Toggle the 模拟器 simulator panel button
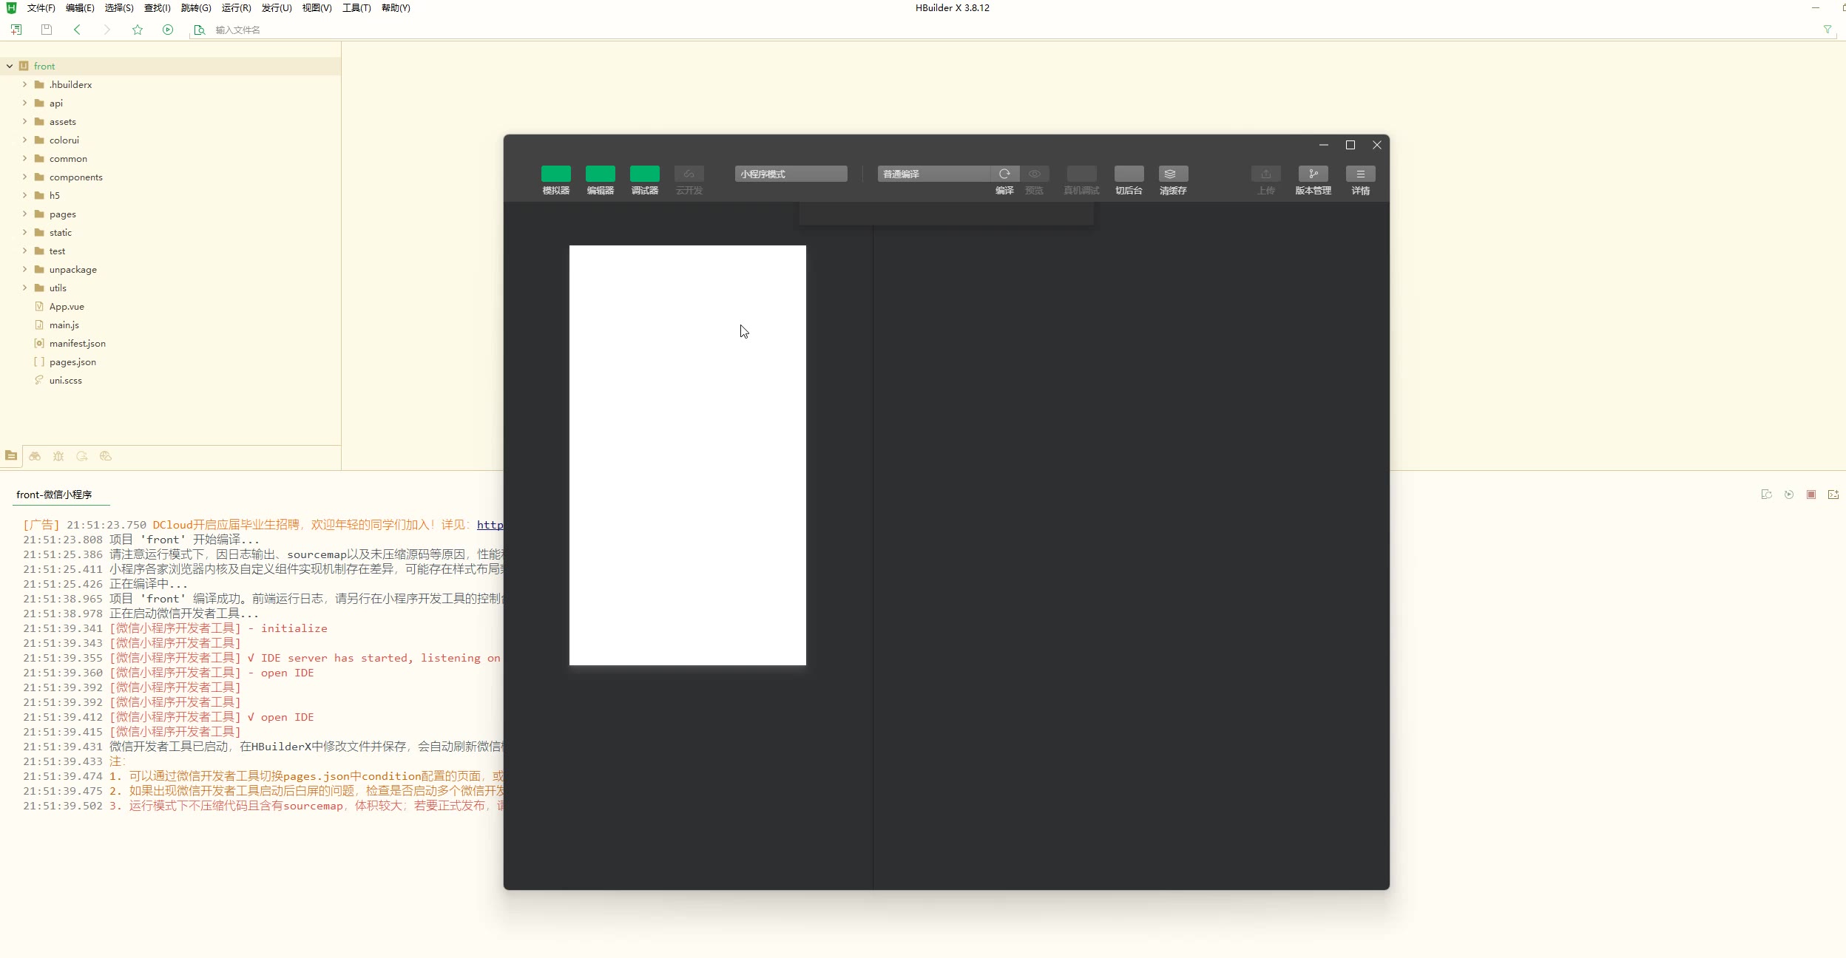This screenshot has height=958, width=1846. (556, 174)
